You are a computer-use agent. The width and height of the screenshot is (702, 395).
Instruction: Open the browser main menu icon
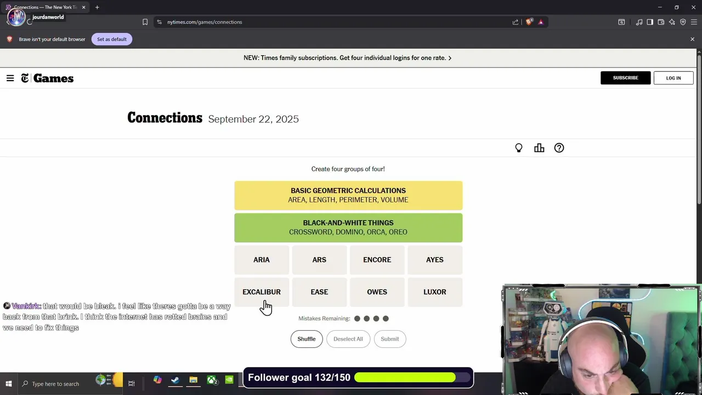pyautogui.click(x=694, y=22)
